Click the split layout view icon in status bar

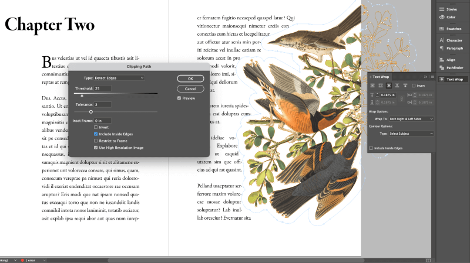(x=428, y=260)
